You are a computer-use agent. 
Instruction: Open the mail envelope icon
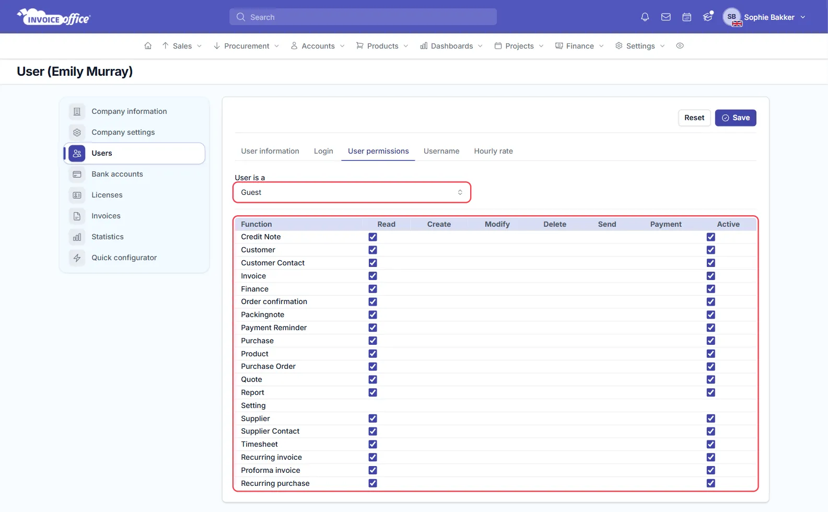(x=666, y=17)
